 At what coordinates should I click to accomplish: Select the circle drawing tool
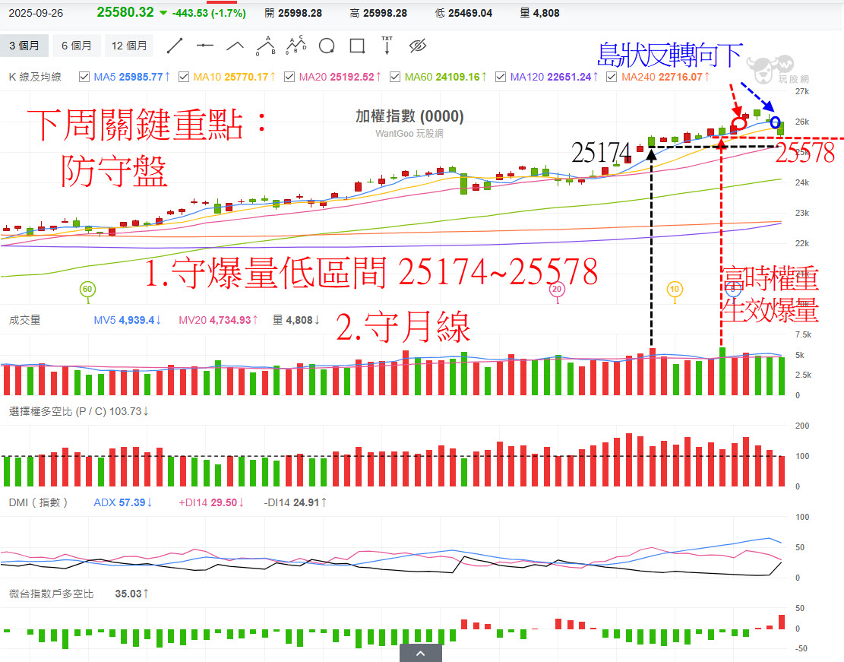click(326, 46)
